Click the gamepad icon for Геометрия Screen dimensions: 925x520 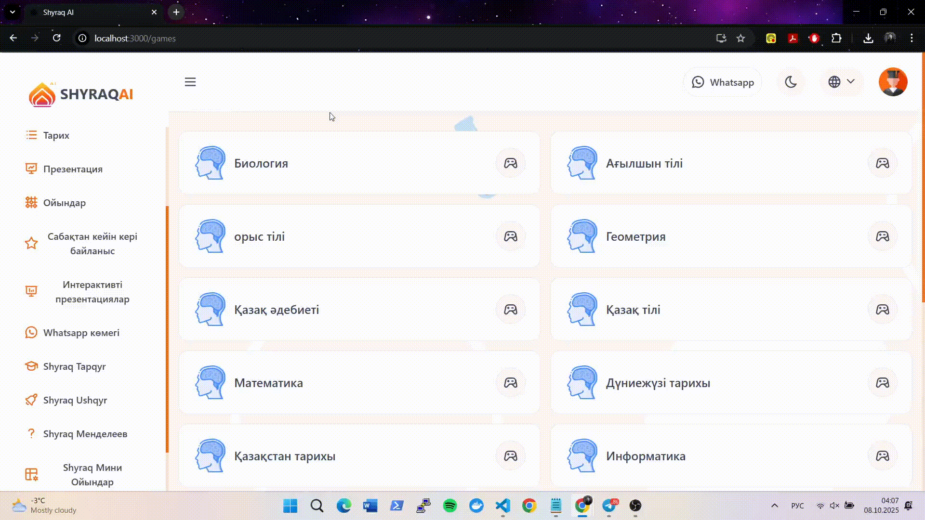point(882,236)
